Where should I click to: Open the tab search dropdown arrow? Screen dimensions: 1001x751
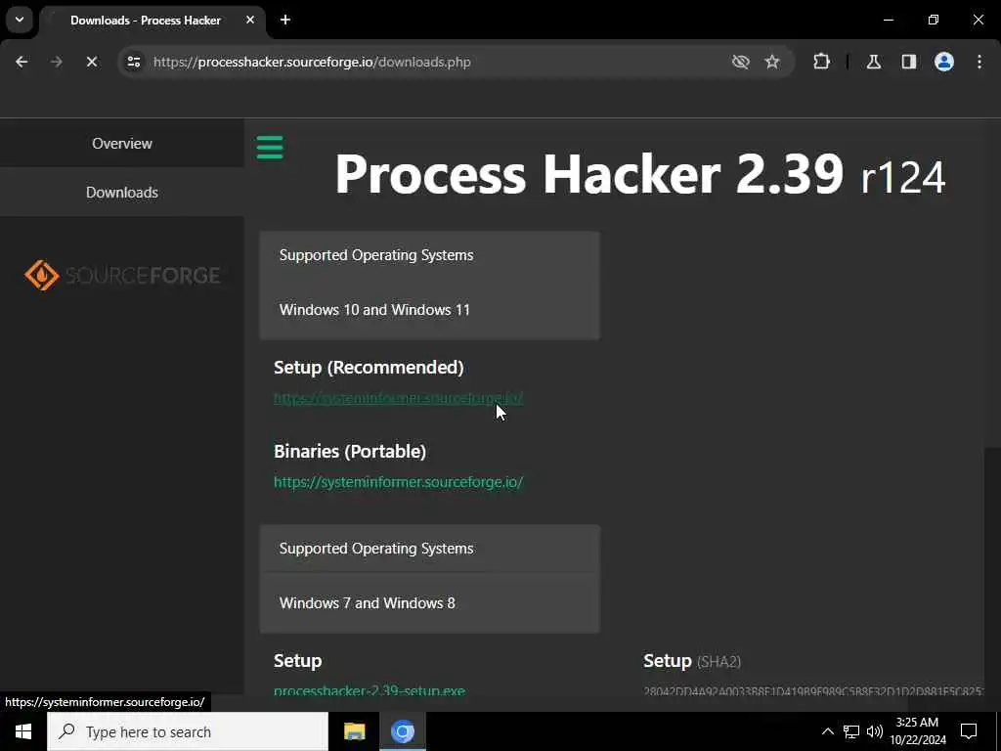point(20,20)
